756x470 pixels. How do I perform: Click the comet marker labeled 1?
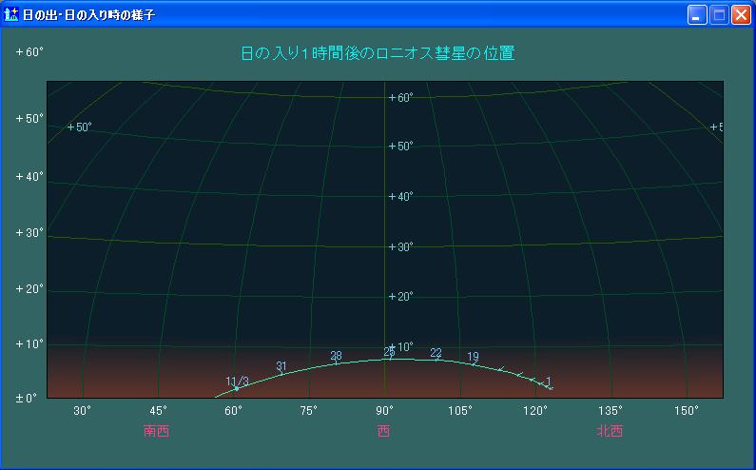548,386
